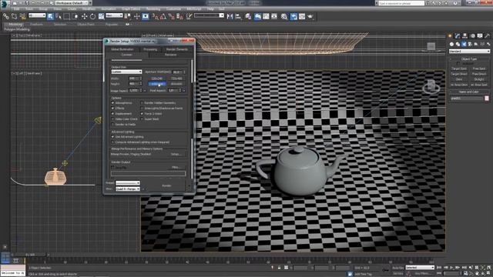The image size is (493, 277).
Task: Activate the Select and Move tool
Action: [84, 16]
